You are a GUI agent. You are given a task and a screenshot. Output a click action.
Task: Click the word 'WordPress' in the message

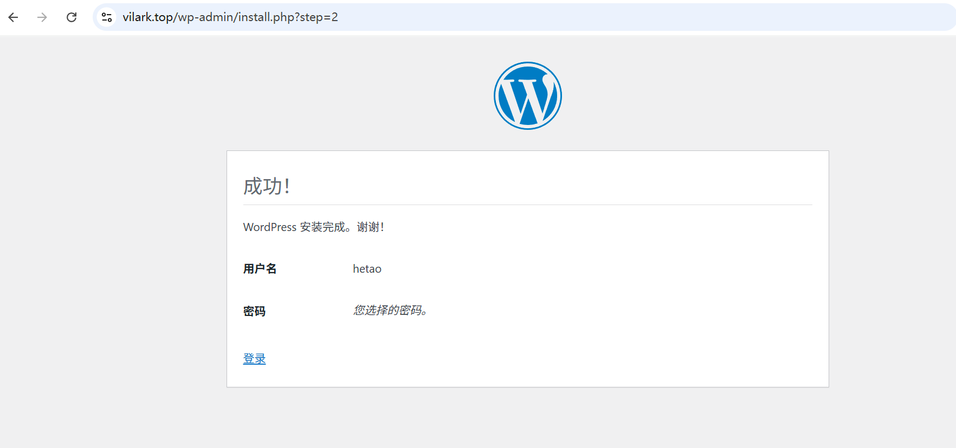(269, 227)
